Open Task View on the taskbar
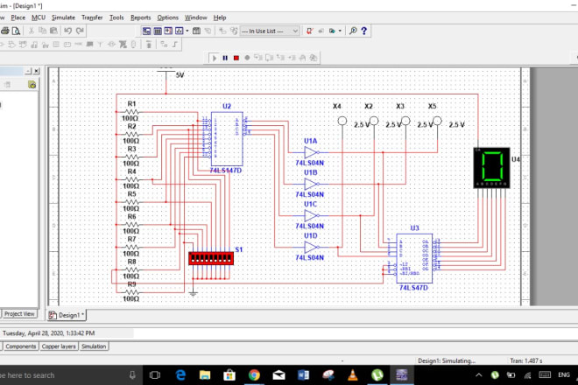The height and width of the screenshot is (385, 578). 155,375
